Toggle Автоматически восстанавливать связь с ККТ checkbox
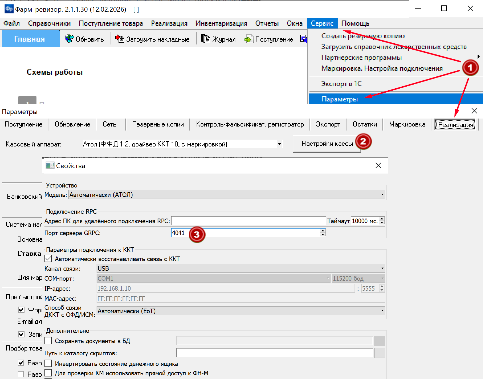This screenshot has height=379, width=483. pyautogui.click(x=48, y=259)
